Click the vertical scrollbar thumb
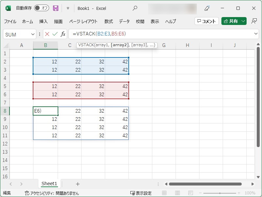This screenshot has width=262, height=197. tap(258, 97)
